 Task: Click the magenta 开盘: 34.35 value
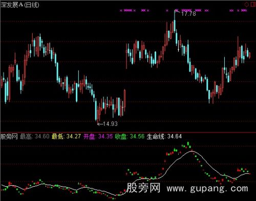[x=98, y=137]
